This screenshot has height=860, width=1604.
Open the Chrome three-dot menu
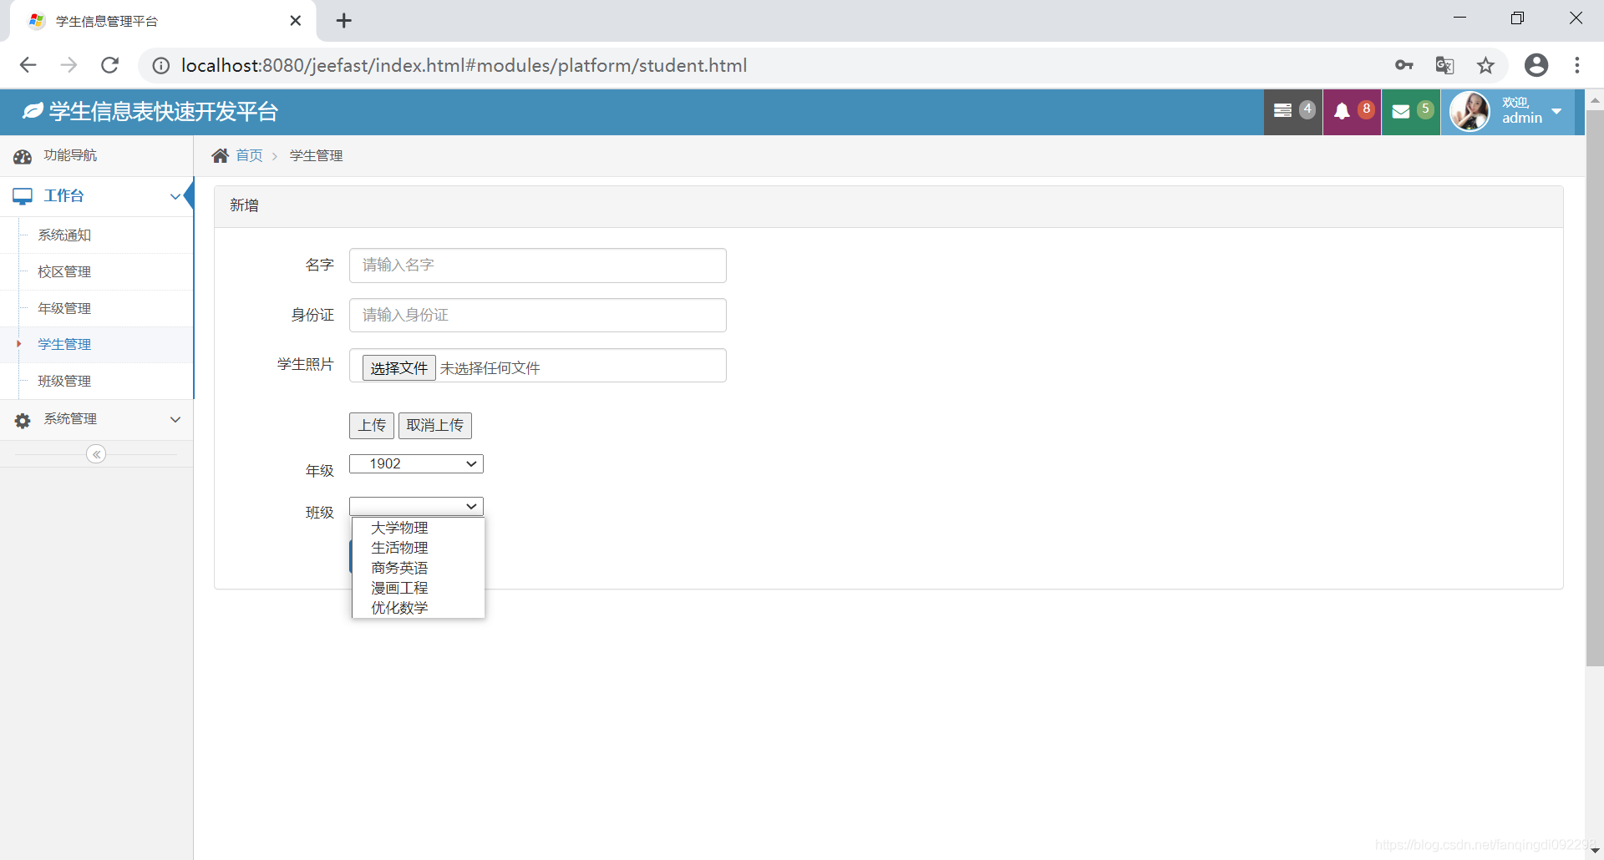pos(1577,65)
